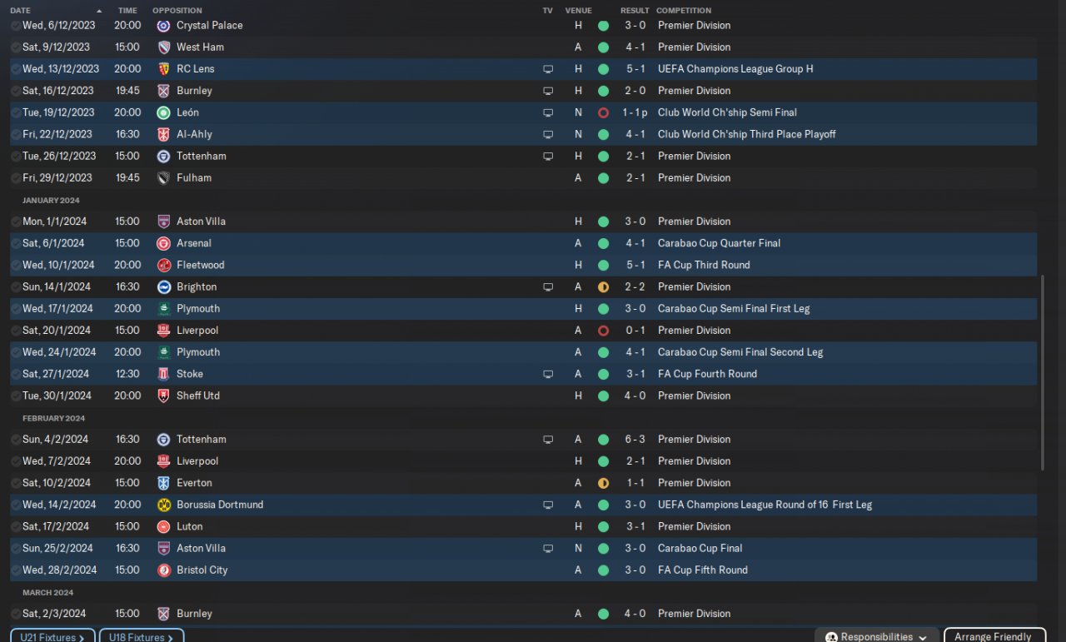Click the Fleetwood club badge icon
The height and width of the screenshot is (642, 1066).
pyautogui.click(x=163, y=265)
